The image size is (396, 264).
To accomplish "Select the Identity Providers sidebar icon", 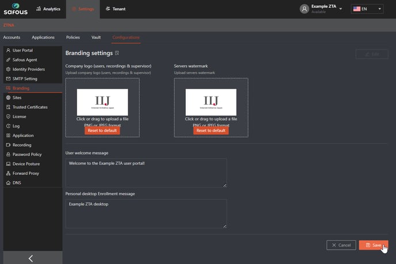I will point(8,70).
